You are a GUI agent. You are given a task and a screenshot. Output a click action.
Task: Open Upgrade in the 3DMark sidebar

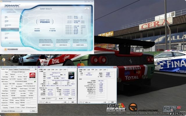click(x=7, y=34)
